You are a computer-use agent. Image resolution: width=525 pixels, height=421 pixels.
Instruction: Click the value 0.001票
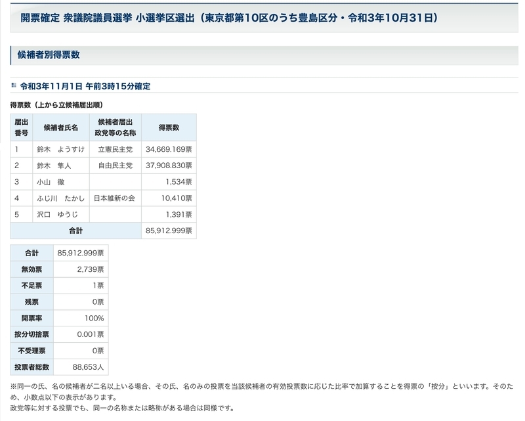91,334
